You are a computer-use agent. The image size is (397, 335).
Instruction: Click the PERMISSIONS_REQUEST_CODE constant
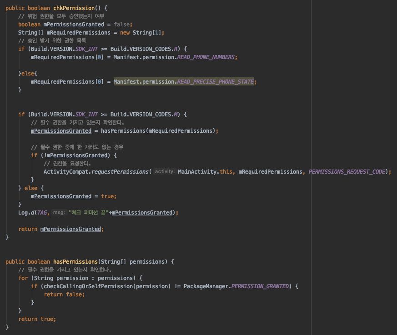point(347,172)
